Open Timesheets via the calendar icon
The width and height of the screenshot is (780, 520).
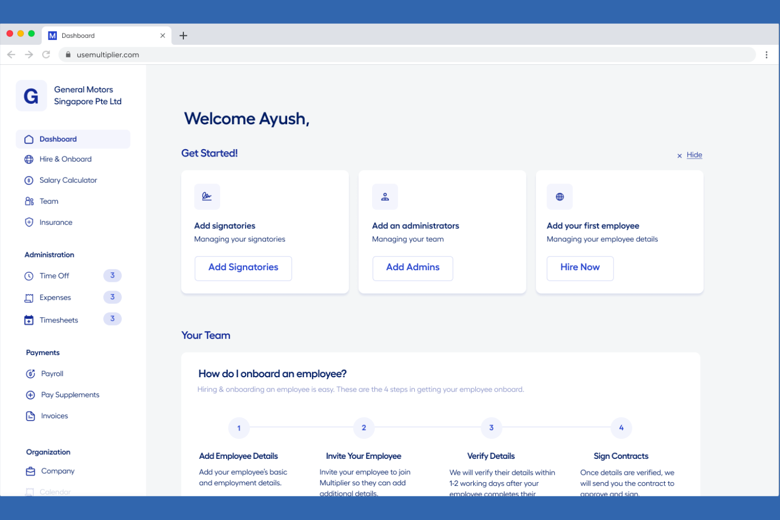[29, 320]
